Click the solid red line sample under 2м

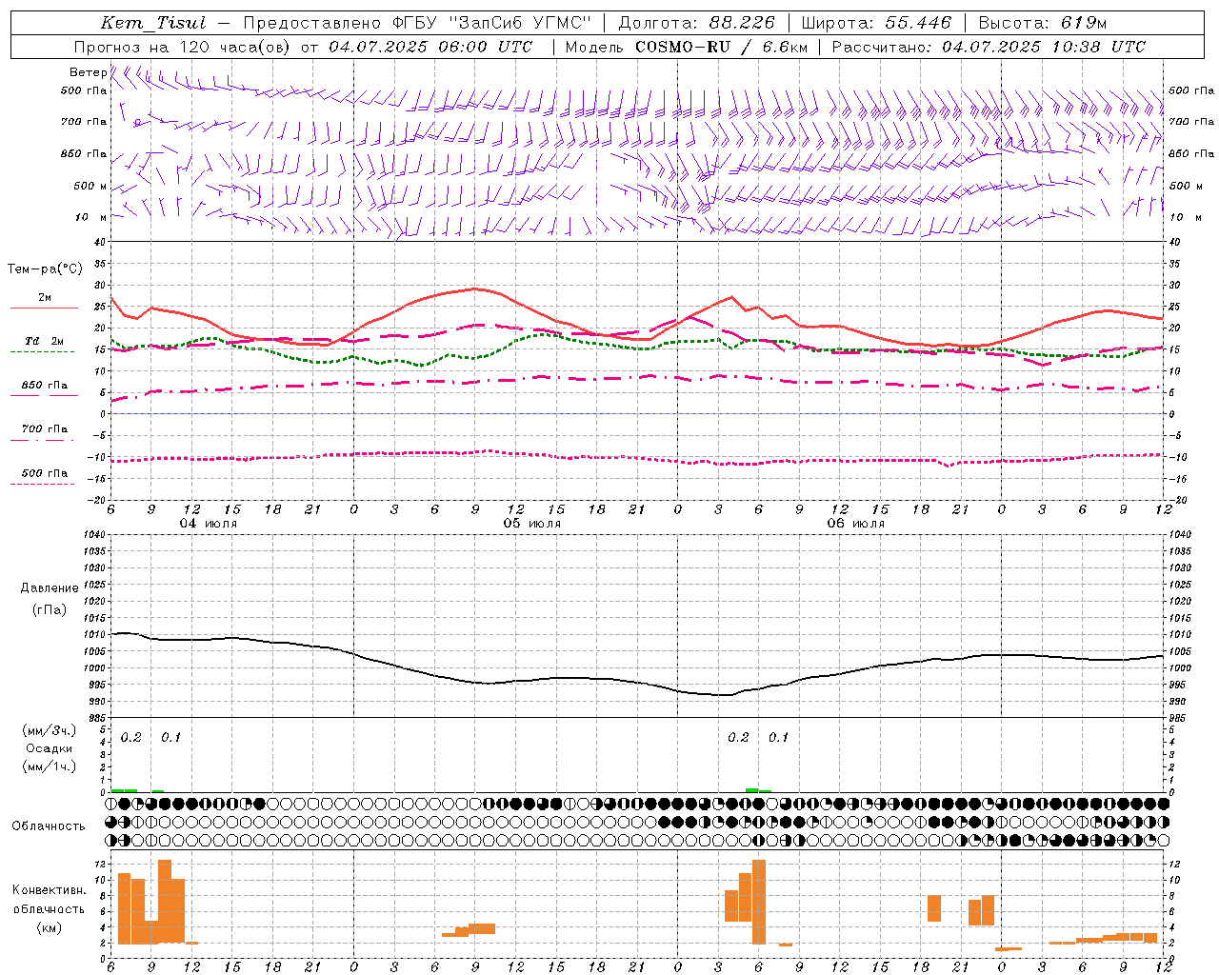point(43,308)
